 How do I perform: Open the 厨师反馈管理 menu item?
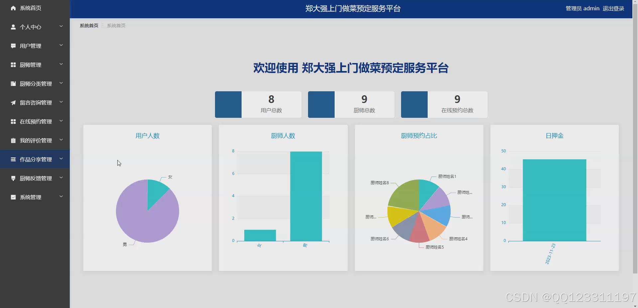point(35,178)
